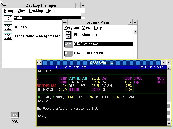Click the MUGLIB directory entry
Screen dimensions: 173x129
point(74,89)
